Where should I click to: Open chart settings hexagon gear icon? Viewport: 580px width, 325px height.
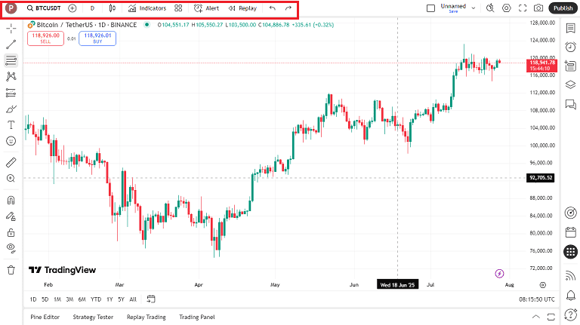(x=507, y=8)
